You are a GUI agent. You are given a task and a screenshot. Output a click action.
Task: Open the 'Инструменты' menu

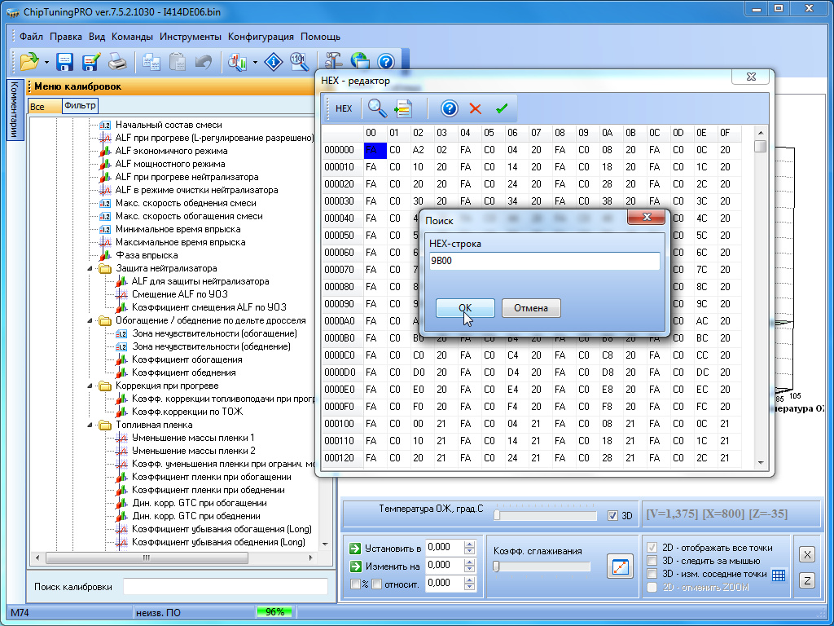coord(190,37)
